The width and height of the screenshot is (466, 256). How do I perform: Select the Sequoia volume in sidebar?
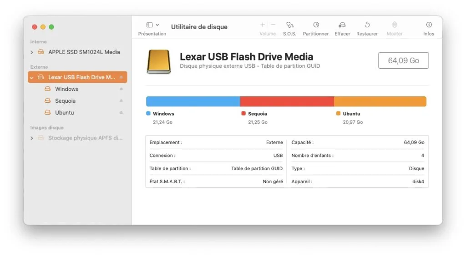click(77, 100)
